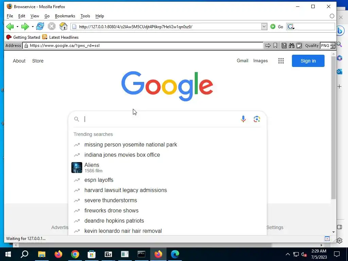Open Find with the binoculars icon
Screen dimensions: 348x261
point(291,46)
